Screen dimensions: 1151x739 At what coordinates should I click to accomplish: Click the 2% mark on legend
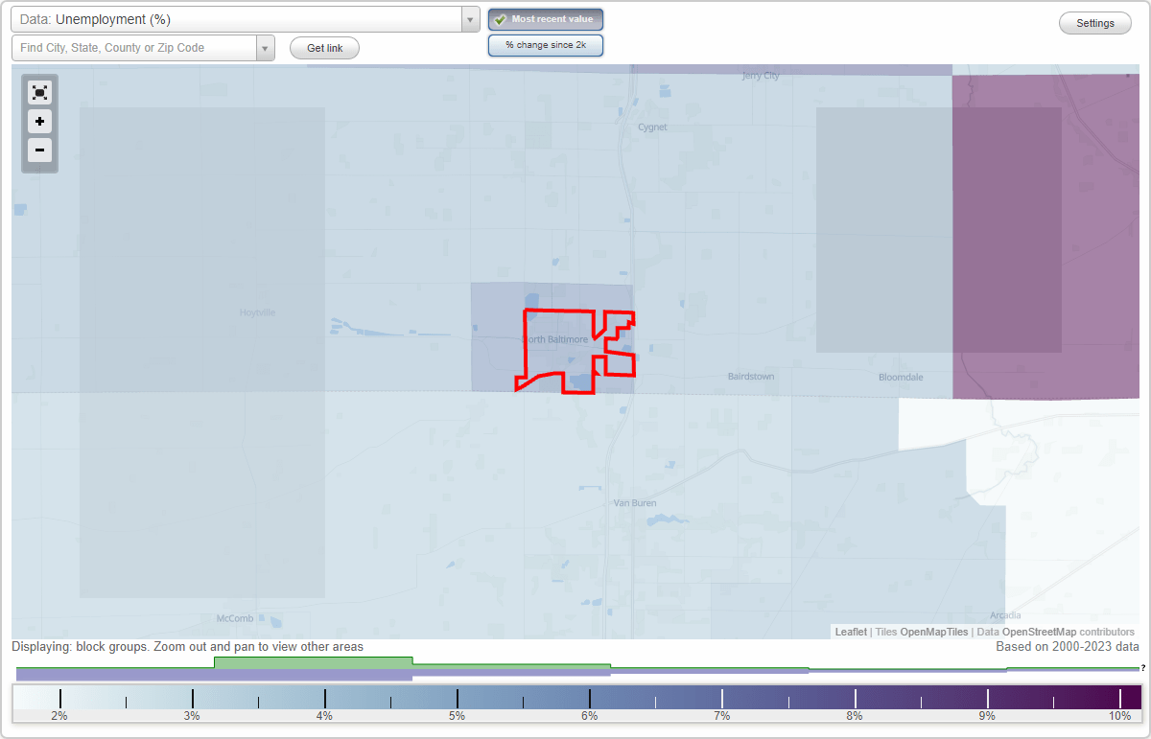[x=59, y=715]
